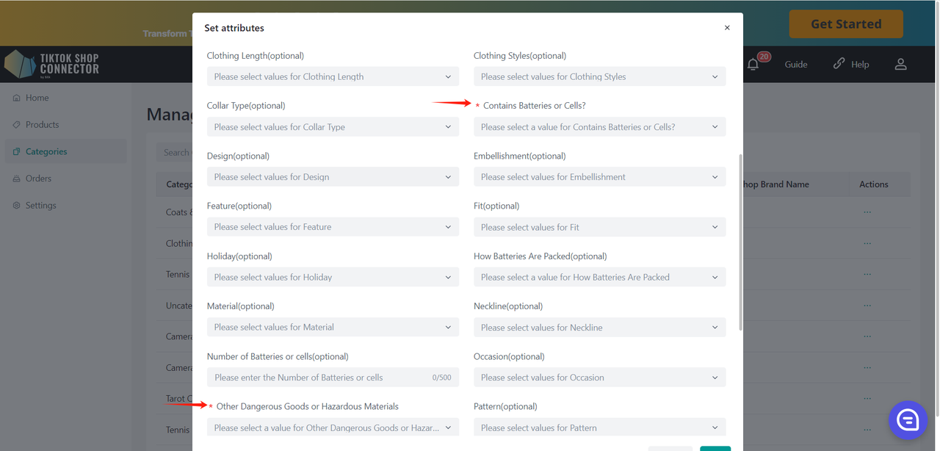Click the three-dot actions icon in the first row
The height and width of the screenshot is (451, 940).
pos(867,212)
